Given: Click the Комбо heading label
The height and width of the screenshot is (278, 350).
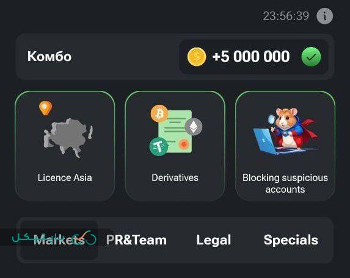Looking at the screenshot, I should click(49, 56).
